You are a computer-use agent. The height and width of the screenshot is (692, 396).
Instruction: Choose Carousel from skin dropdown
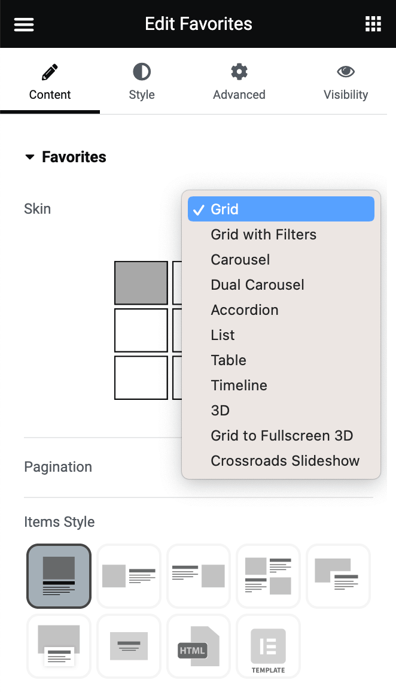(240, 260)
